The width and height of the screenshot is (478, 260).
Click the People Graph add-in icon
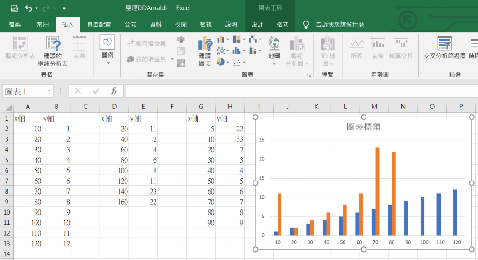181,63
